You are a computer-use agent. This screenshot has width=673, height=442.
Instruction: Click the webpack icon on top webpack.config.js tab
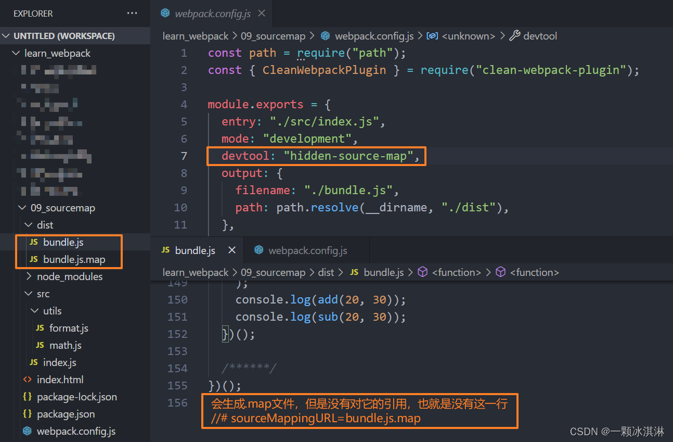coord(165,14)
